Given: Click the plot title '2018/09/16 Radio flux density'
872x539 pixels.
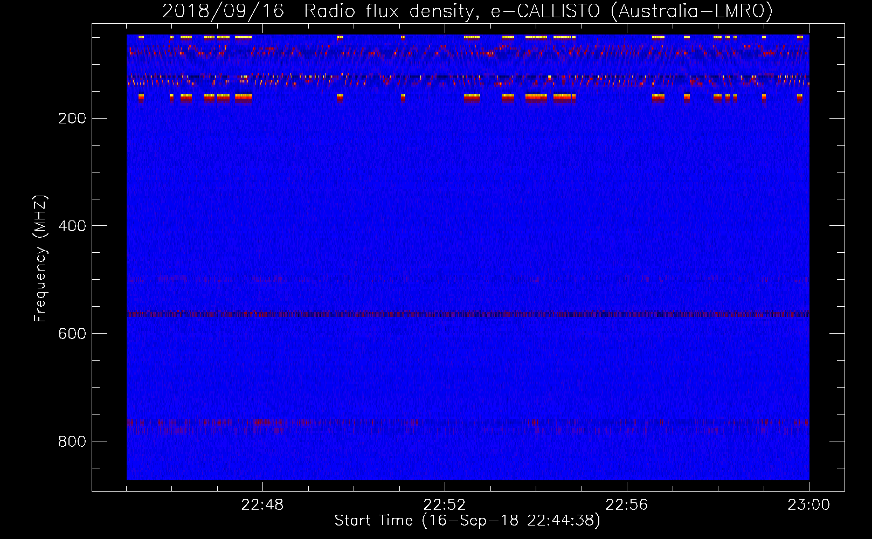Looking at the screenshot, I should 321,11.
